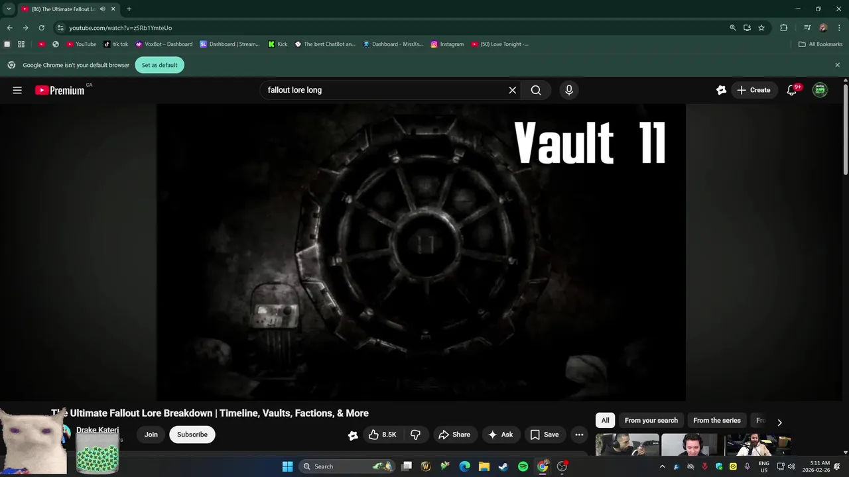This screenshot has width=849, height=477.
Task: Open Drake Kateri channel name link
Action: (x=98, y=430)
